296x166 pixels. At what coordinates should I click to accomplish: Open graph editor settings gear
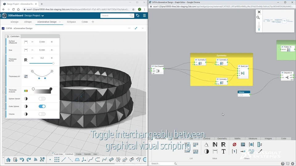tap(293, 164)
